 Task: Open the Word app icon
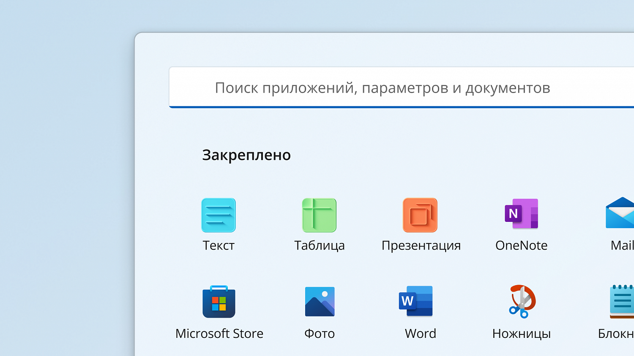[416, 301]
